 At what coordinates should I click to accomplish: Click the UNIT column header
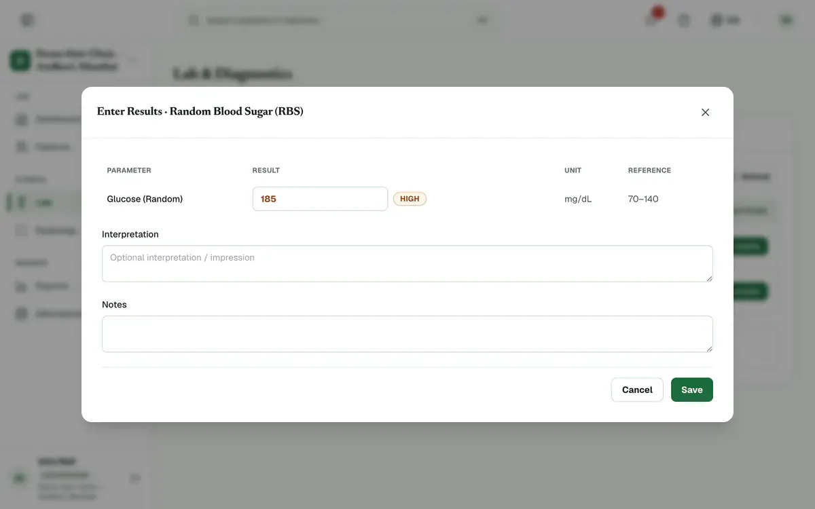[x=573, y=170]
